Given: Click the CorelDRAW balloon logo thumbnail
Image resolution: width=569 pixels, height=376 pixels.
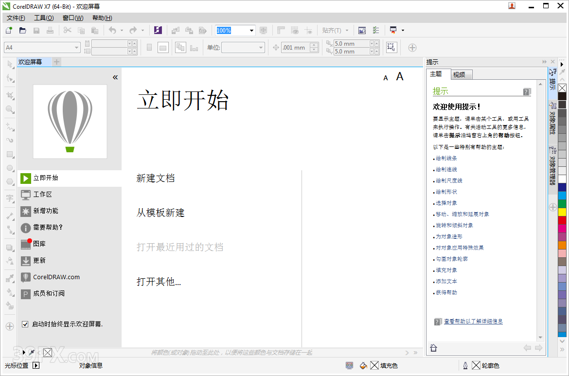Looking at the screenshot, I should click(70, 122).
